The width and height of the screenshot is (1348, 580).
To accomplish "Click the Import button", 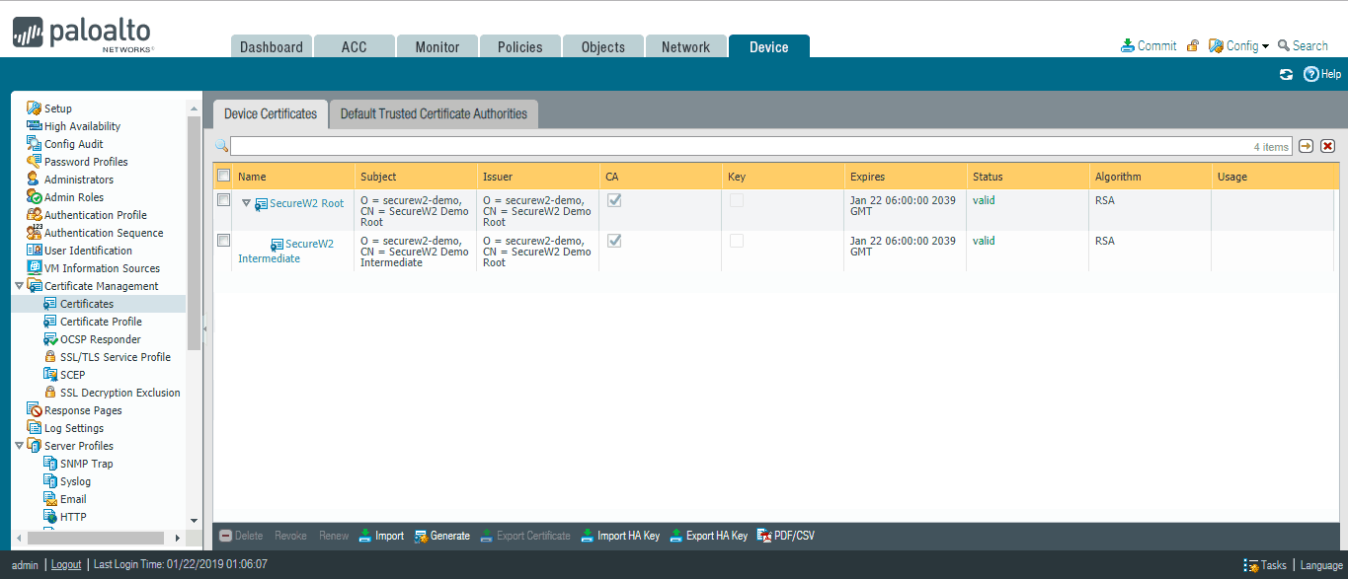I will click(x=381, y=536).
